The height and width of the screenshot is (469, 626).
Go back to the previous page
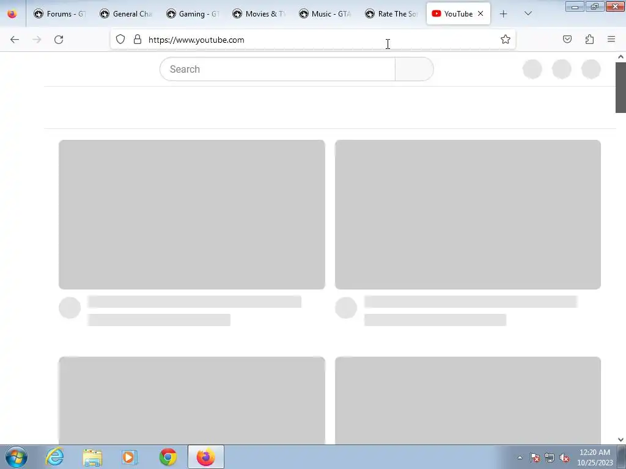point(15,40)
